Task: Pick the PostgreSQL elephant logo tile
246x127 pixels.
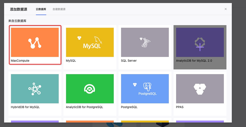Action: (145, 89)
